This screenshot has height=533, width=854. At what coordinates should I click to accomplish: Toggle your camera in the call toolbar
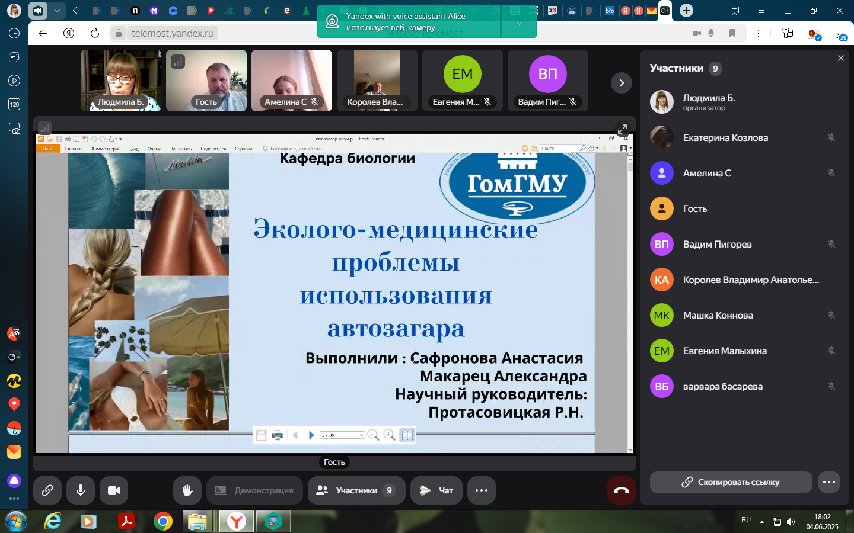tap(114, 490)
